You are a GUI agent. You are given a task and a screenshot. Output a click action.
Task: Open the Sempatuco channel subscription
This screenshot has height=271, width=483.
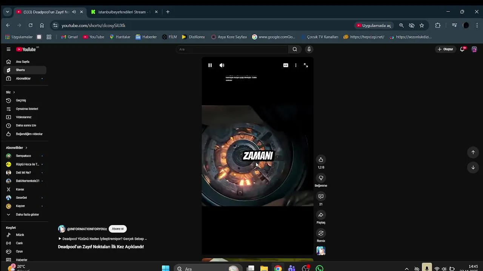(25, 156)
